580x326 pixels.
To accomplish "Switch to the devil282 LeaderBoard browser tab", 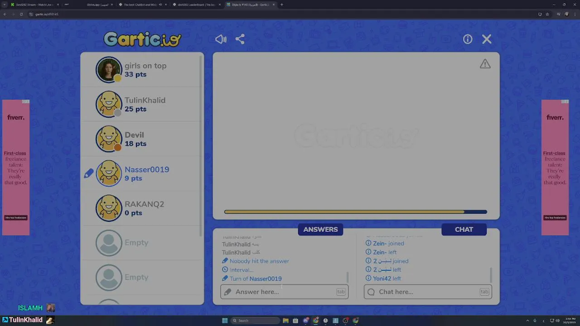I will (x=196, y=5).
